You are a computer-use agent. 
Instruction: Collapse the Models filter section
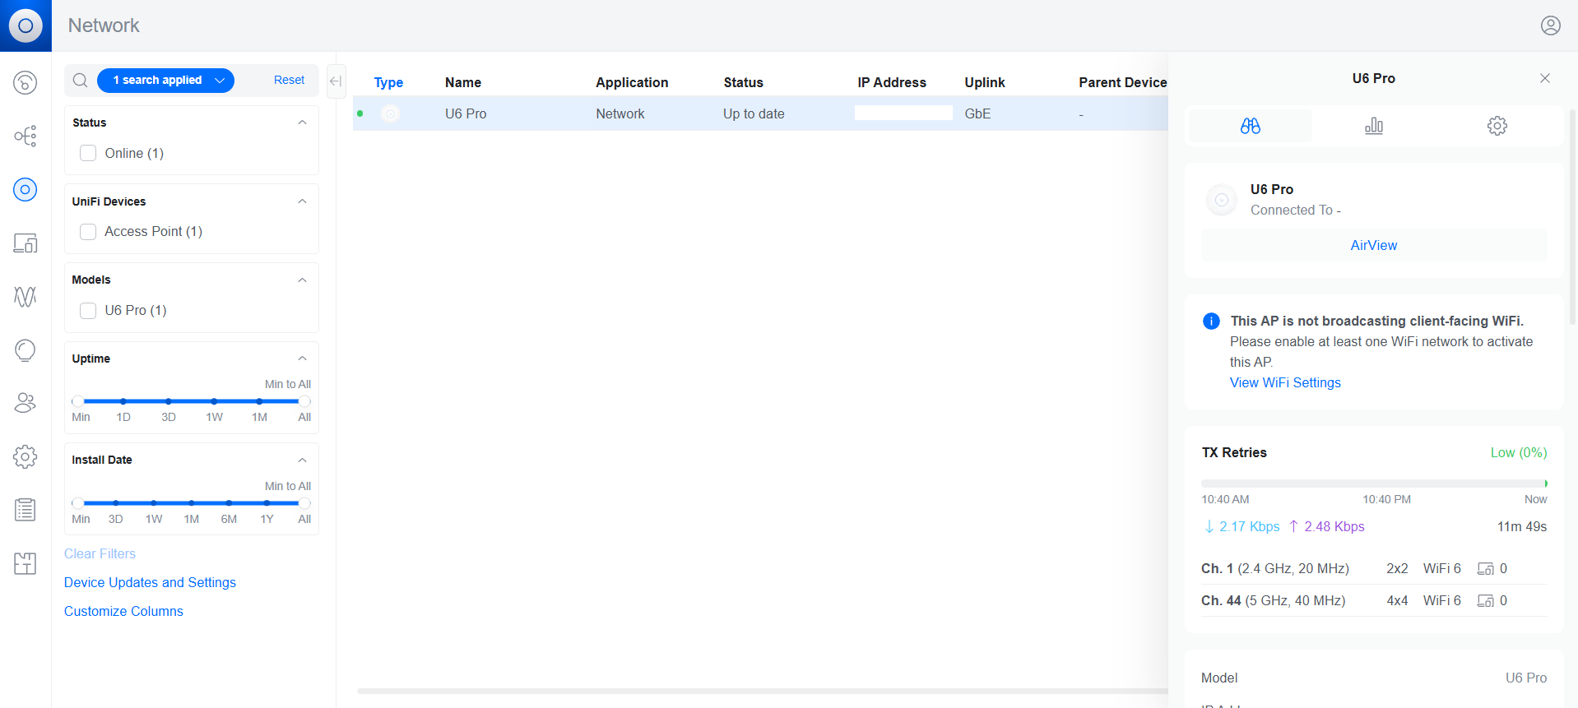click(x=302, y=280)
